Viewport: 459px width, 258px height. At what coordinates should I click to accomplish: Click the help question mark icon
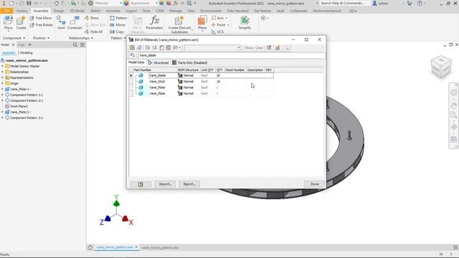pyautogui.click(x=420, y=3)
